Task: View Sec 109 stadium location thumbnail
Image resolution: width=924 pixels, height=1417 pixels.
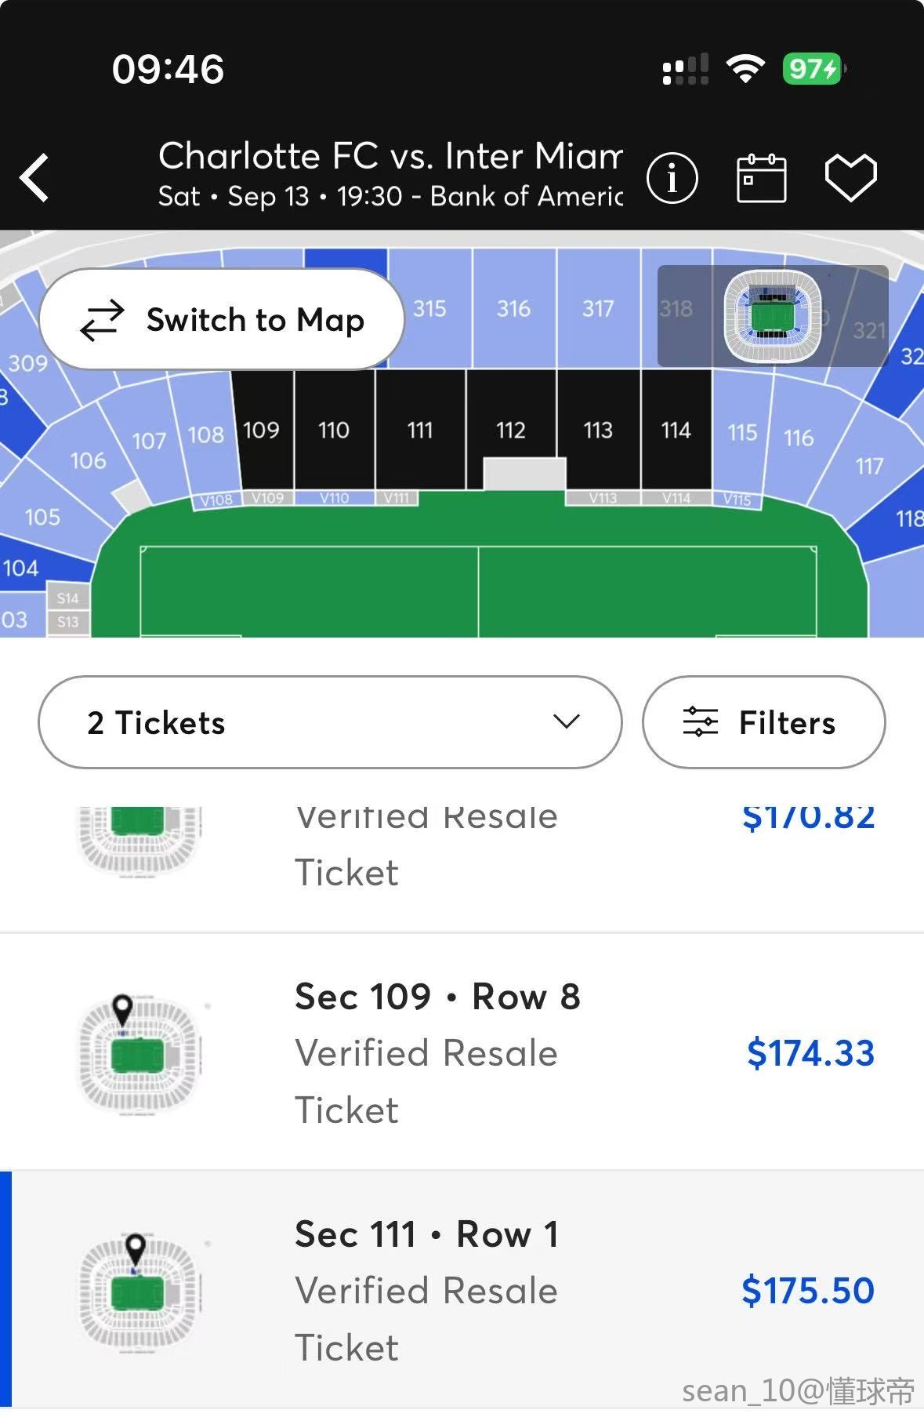Action: (x=140, y=1053)
